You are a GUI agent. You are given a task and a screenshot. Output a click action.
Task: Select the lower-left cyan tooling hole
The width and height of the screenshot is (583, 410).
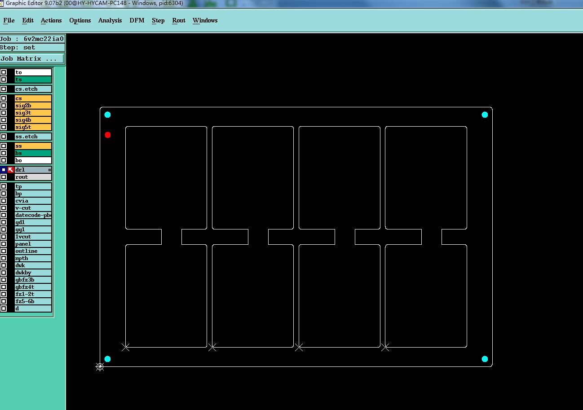click(107, 359)
